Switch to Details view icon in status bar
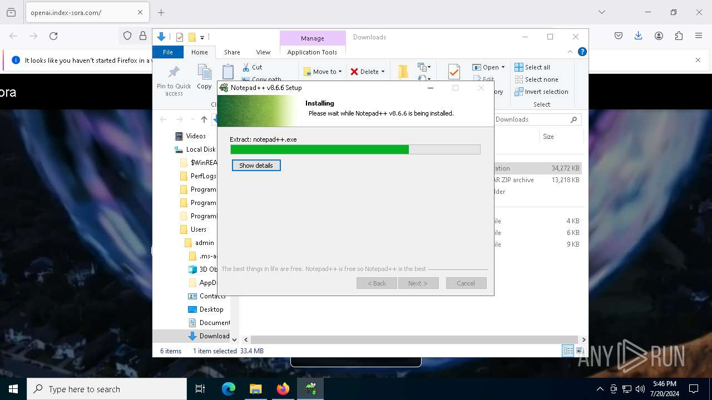The width and height of the screenshot is (712, 400). (568, 351)
